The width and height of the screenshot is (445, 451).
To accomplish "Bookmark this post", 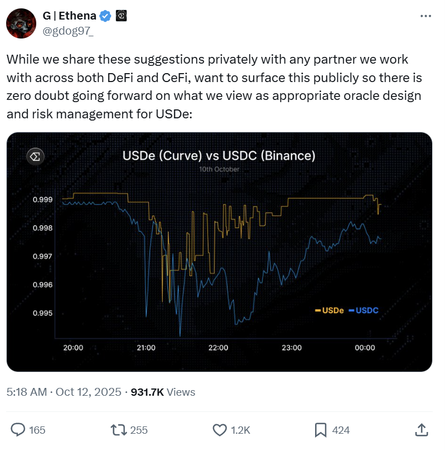I will tap(321, 429).
